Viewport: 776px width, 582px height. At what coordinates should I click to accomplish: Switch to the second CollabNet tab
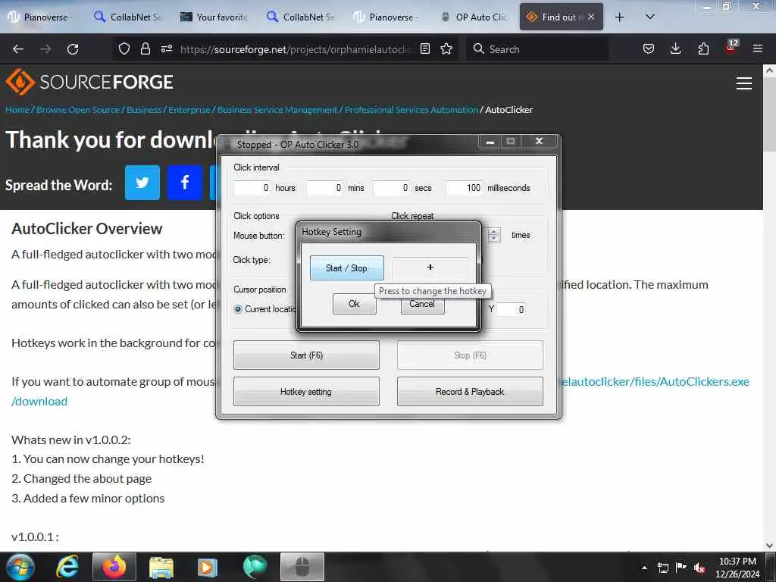click(300, 17)
